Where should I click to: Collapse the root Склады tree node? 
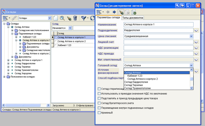(4, 24)
